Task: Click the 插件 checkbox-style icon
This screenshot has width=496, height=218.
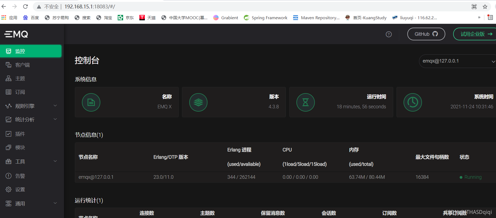Action: pos(9,134)
